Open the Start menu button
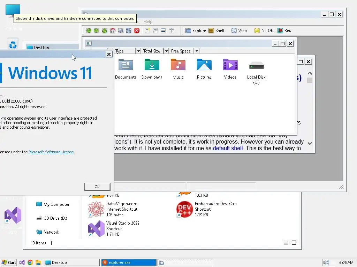The height and width of the screenshot is (267, 357). tap(9, 262)
